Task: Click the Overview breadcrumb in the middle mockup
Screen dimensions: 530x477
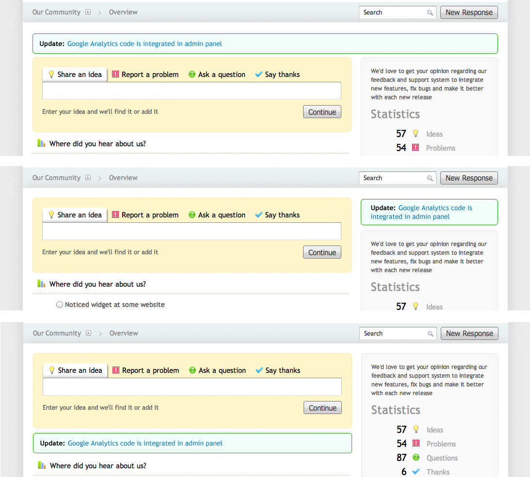Action: [x=123, y=178]
